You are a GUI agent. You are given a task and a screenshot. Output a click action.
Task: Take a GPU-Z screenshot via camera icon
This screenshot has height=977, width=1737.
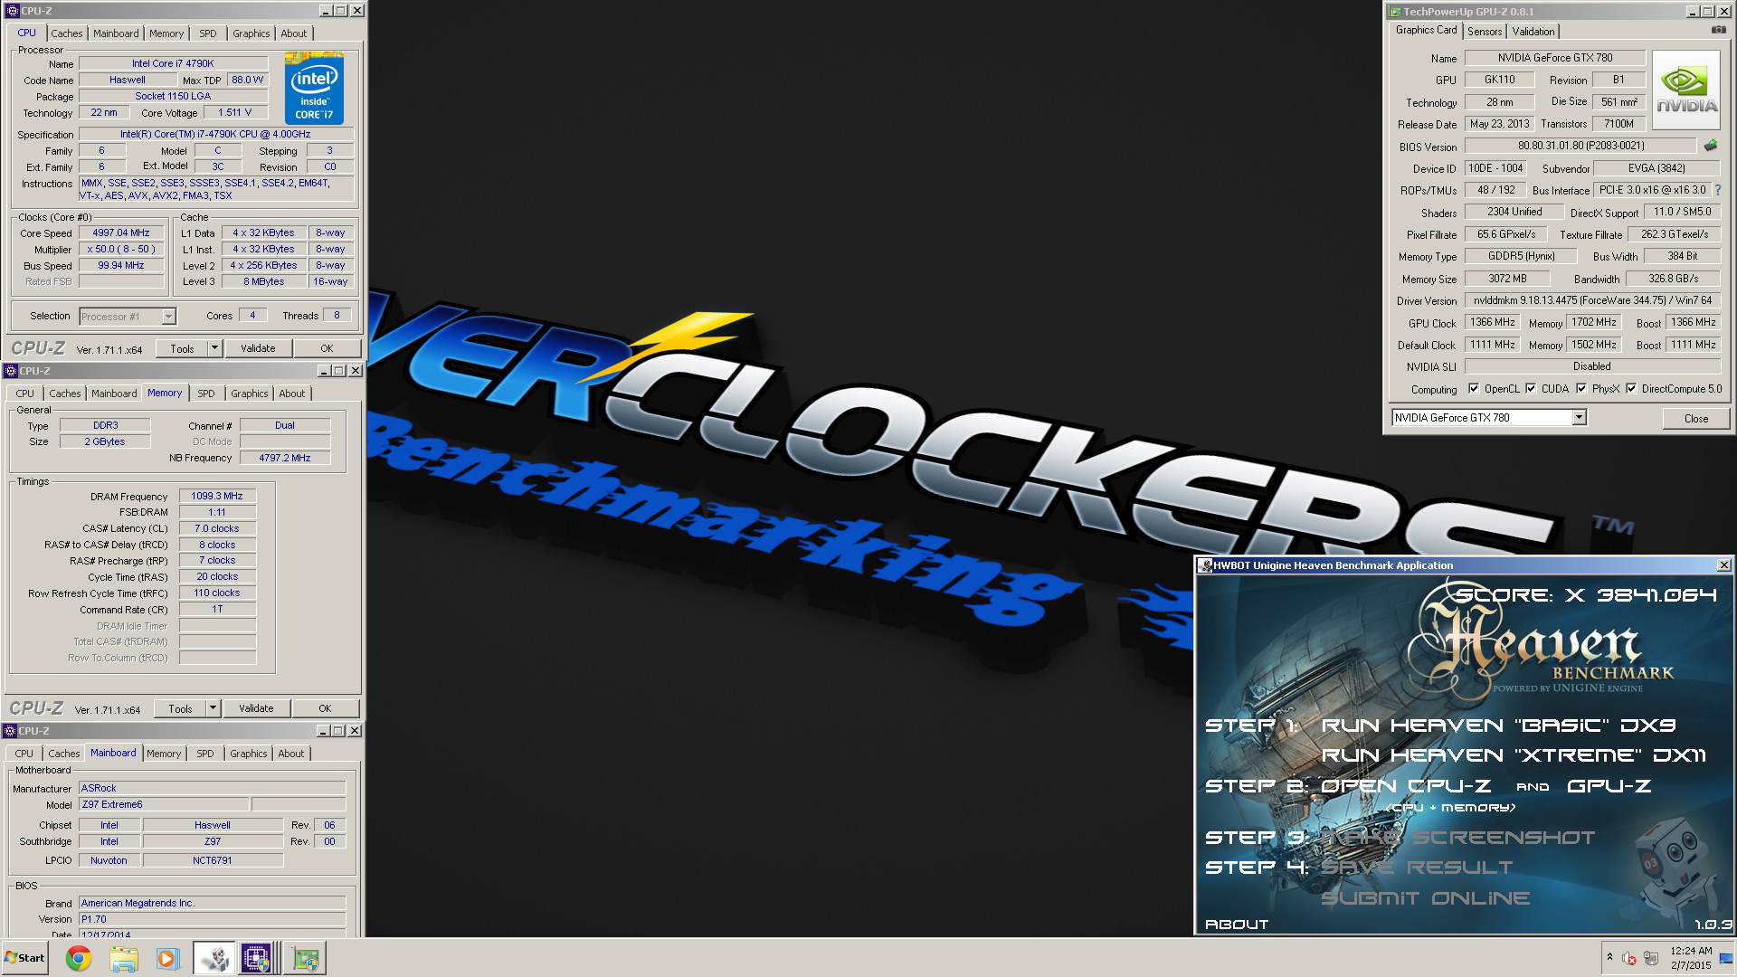(1718, 30)
